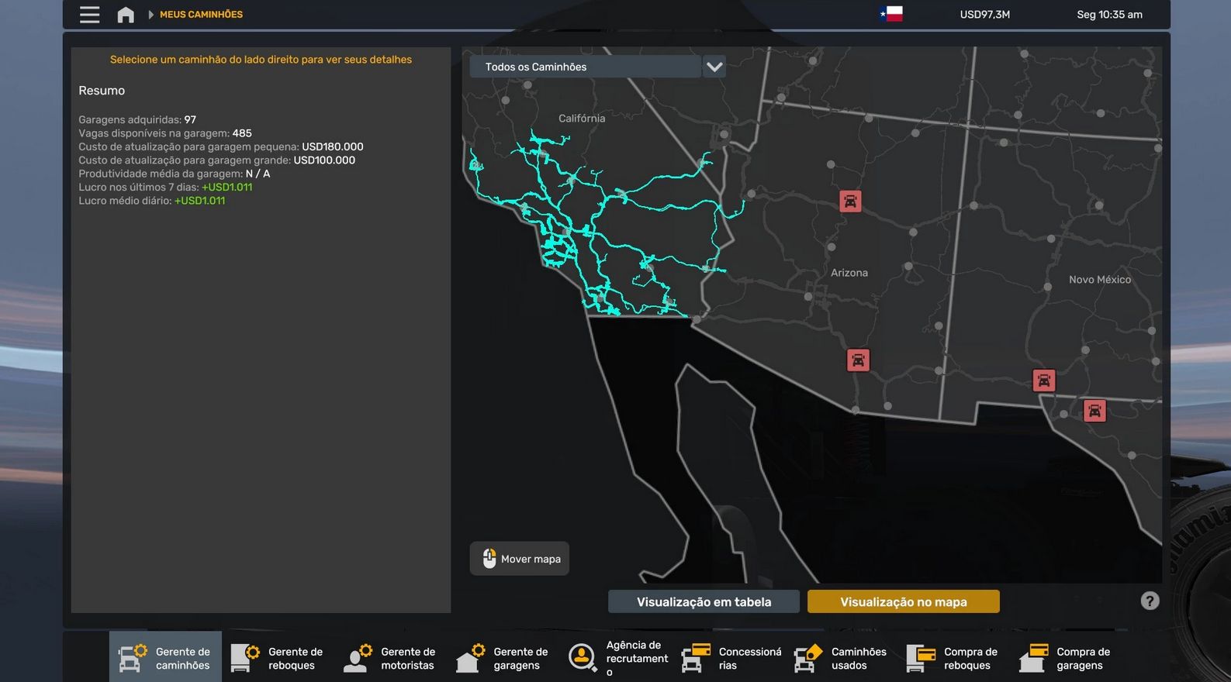Click the Mover mapa button

(x=520, y=559)
